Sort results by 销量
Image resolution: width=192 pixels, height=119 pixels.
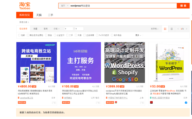coord(36,29)
